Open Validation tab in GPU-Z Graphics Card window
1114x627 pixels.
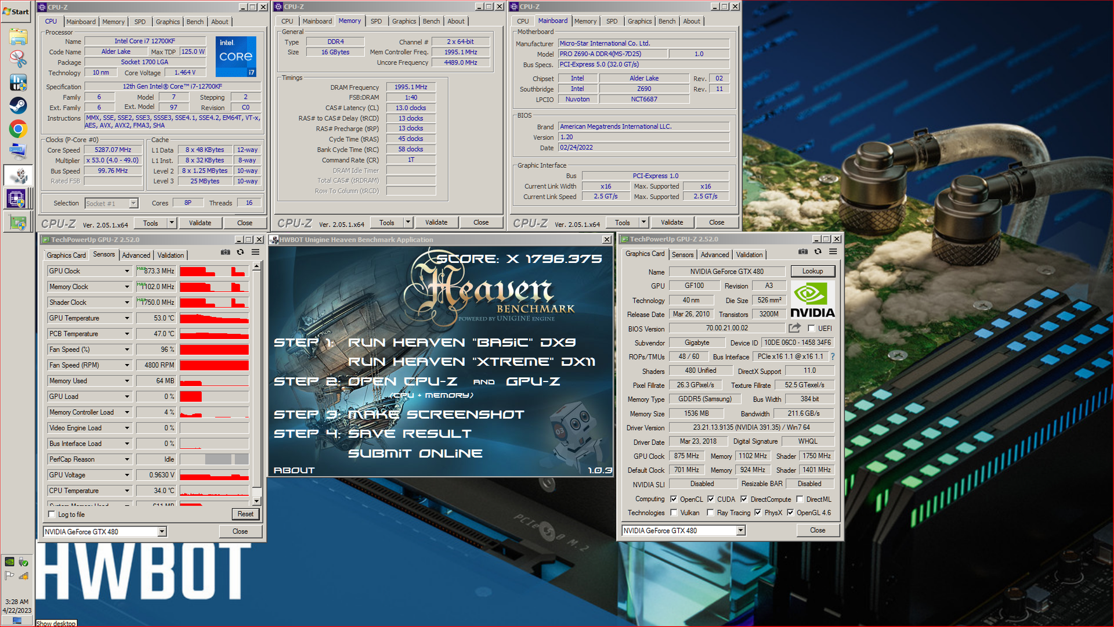pyautogui.click(x=749, y=254)
